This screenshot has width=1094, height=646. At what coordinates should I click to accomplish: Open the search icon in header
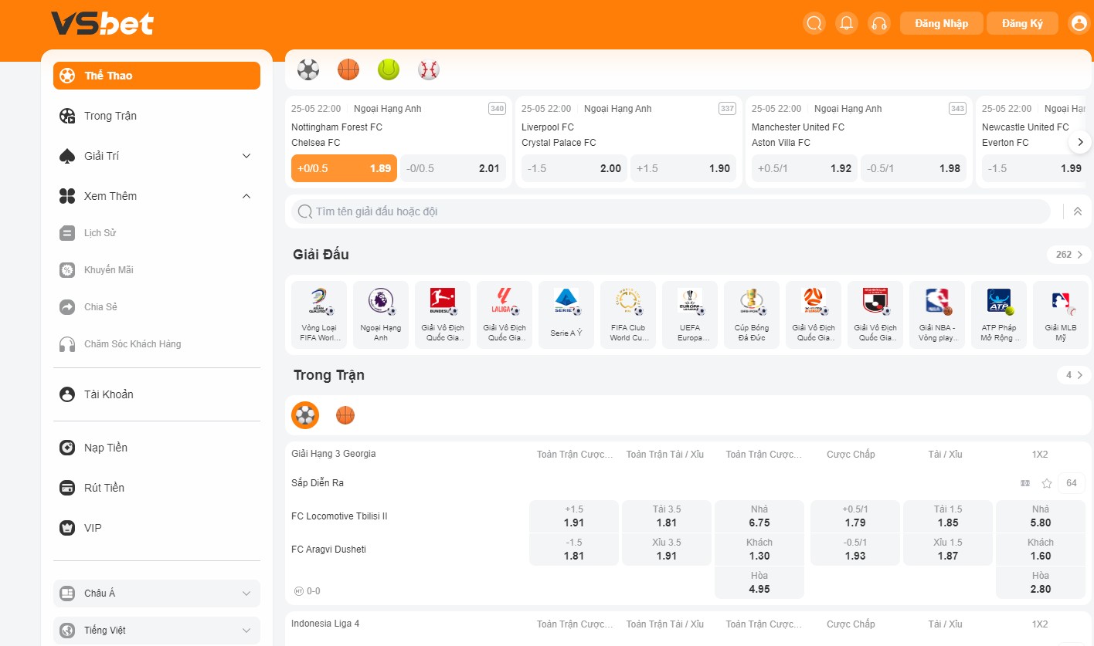(814, 23)
